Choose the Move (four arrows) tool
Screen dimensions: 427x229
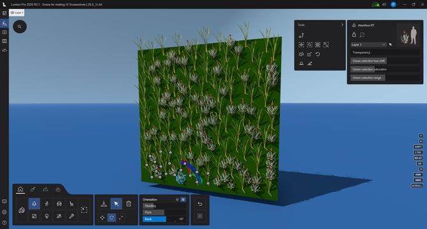pos(102,218)
